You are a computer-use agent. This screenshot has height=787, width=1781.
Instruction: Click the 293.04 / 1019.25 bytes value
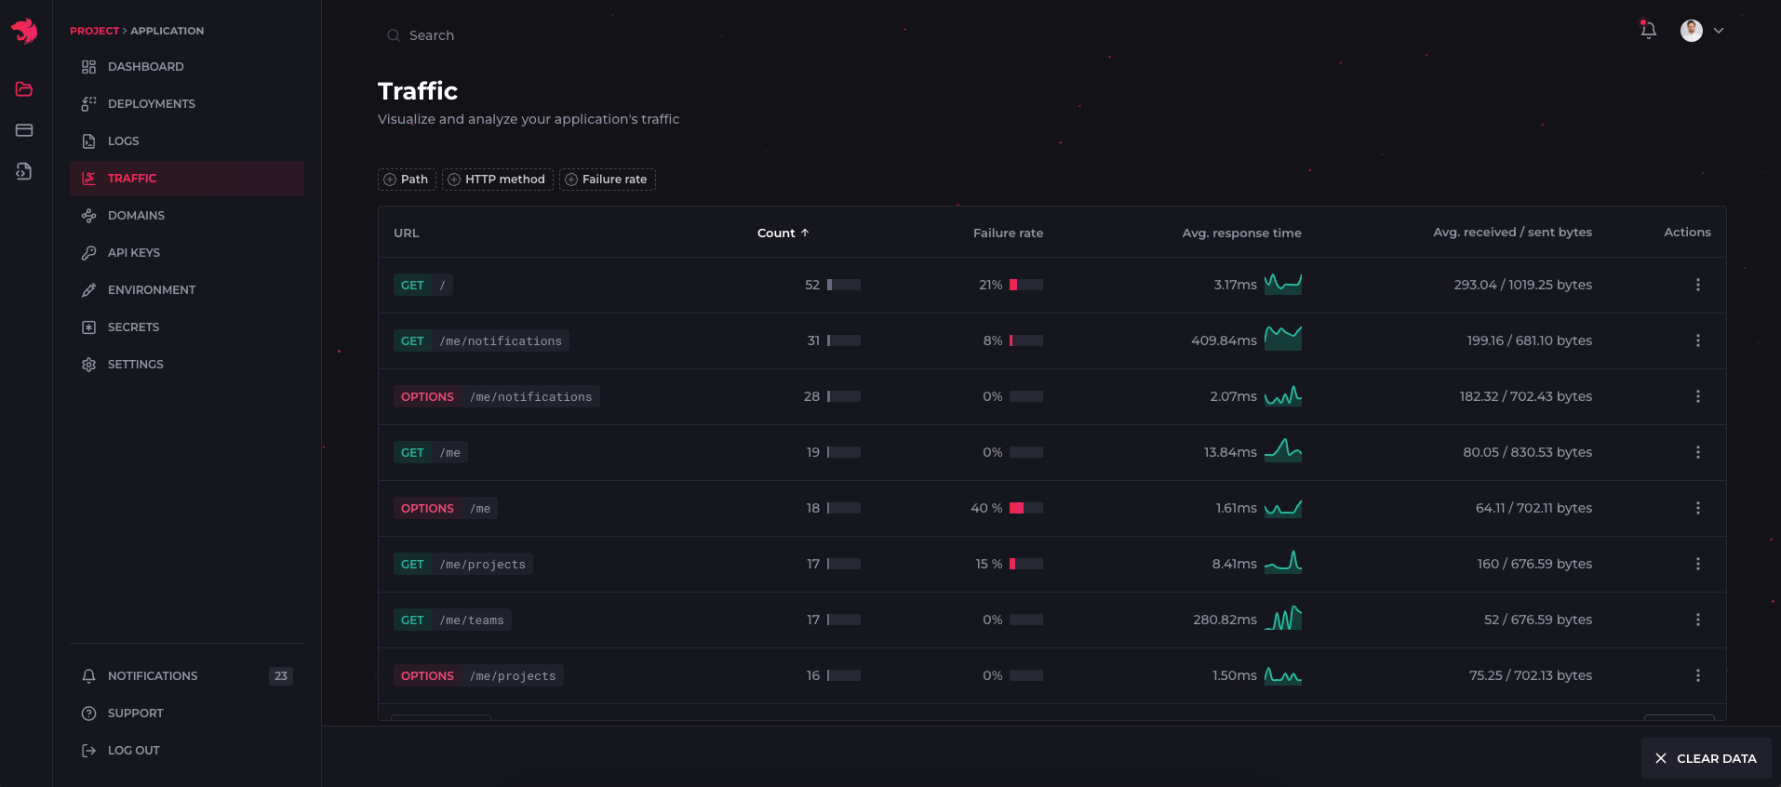point(1522,285)
